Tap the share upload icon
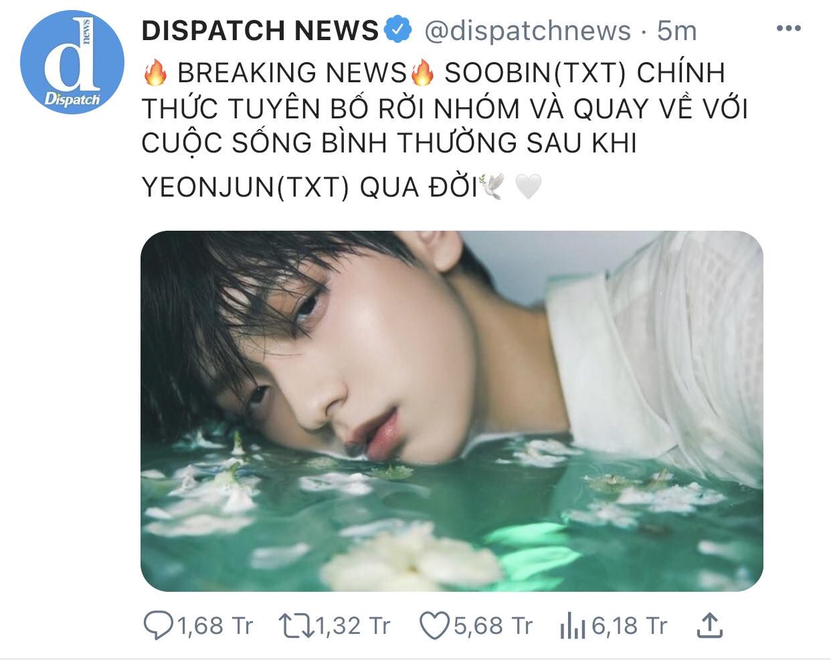The width and height of the screenshot is (831, 660). [x=710, y=625]
